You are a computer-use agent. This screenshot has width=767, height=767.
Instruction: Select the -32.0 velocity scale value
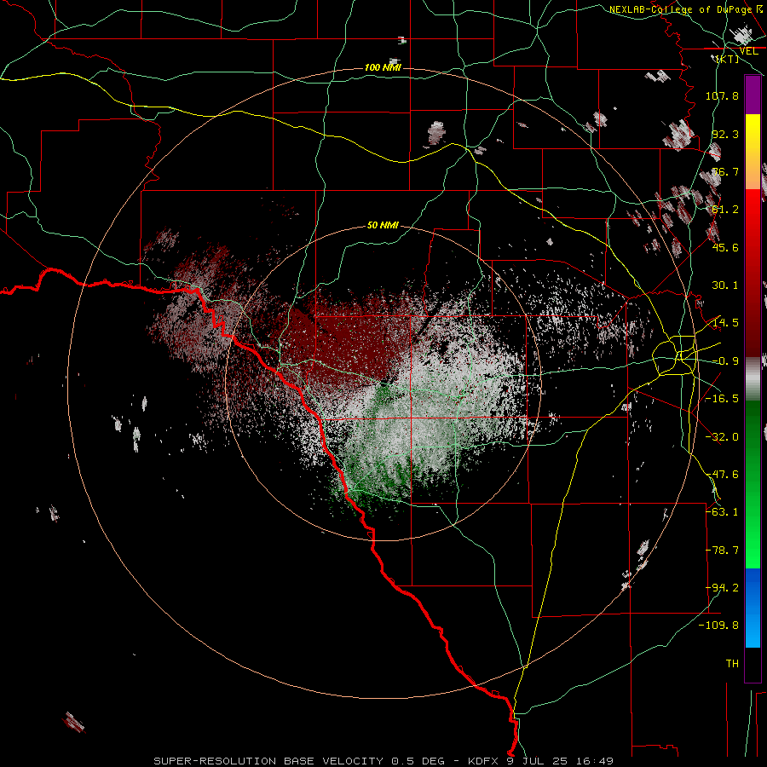pos(722,437)
